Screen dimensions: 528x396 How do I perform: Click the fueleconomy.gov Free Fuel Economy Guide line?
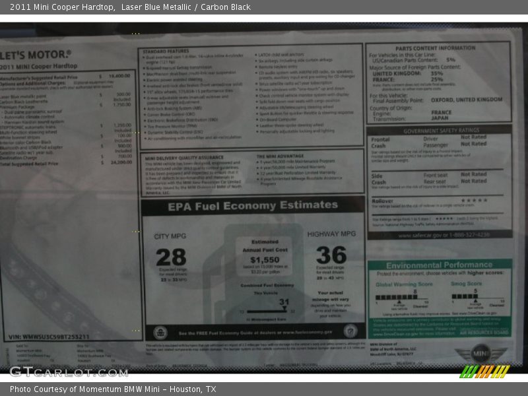pyautogui.click(x=255, y=333)
